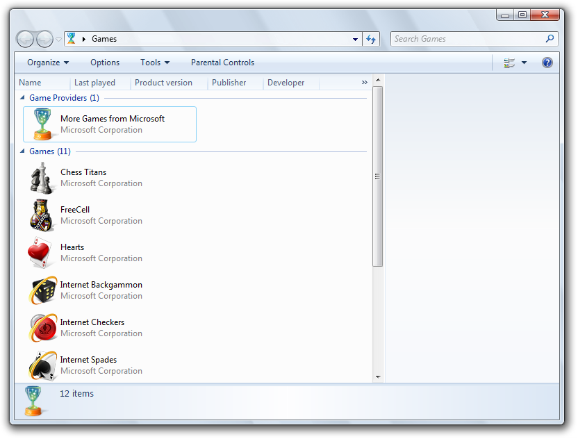Open the Help question mark icon
The height and width of the screenshot is (439, 578).
point(547,63)
